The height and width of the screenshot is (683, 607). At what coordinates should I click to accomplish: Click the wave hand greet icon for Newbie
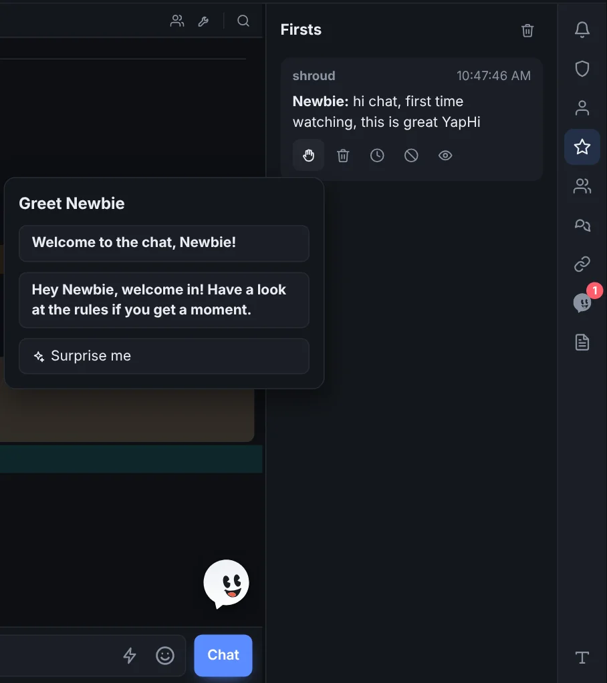click(308, 155)
